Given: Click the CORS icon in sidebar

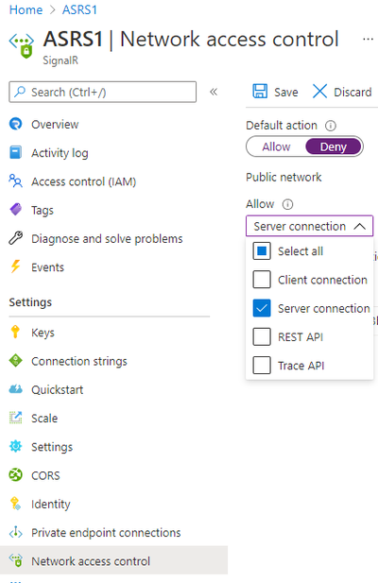Looking at the screenshot, I should click(16, 474).
